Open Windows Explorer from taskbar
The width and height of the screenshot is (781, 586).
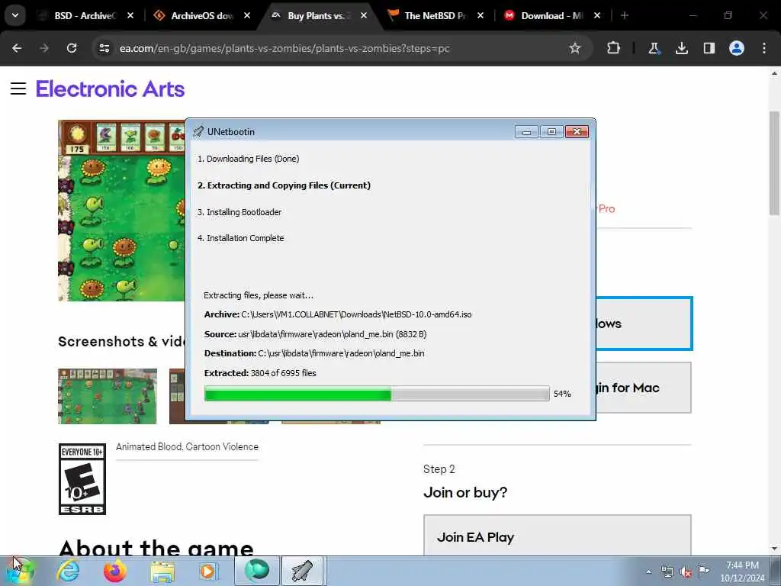[x=162, y=571]
